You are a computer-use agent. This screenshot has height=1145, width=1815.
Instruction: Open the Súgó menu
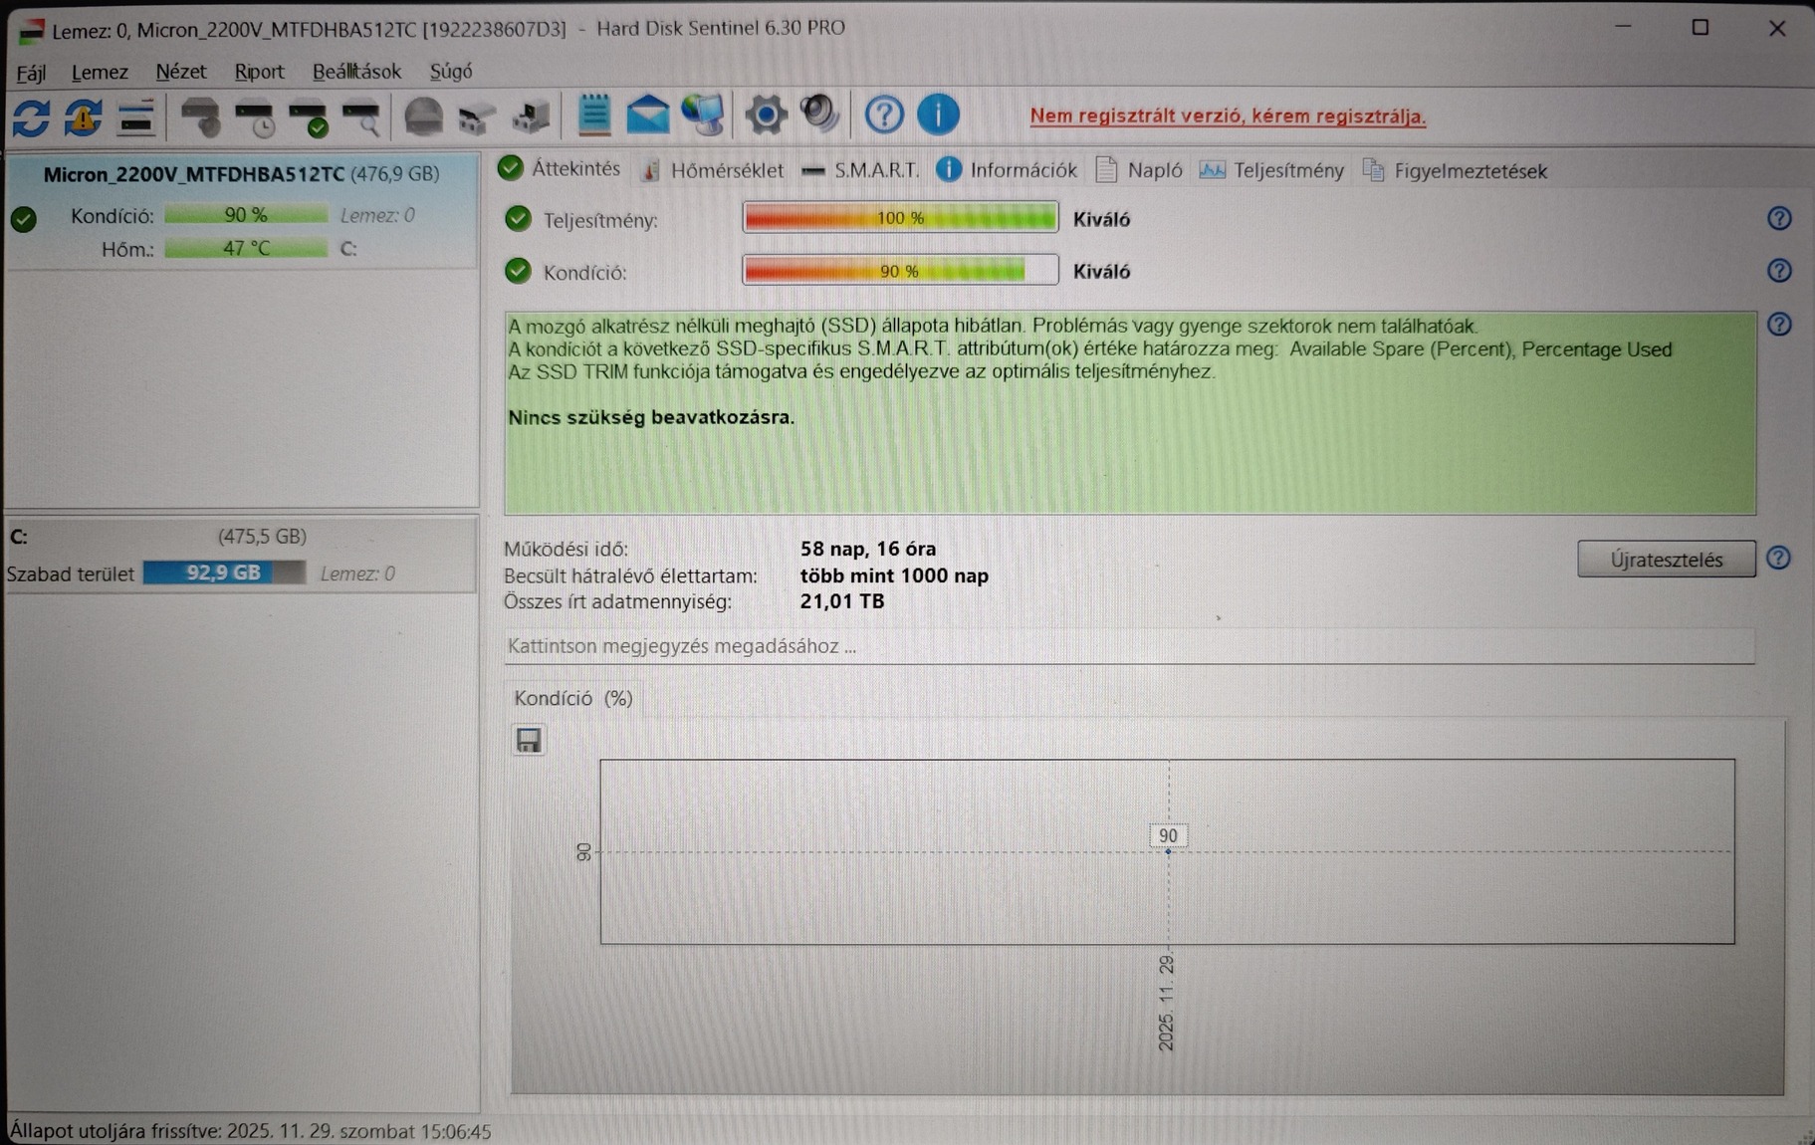pos(451,72)
